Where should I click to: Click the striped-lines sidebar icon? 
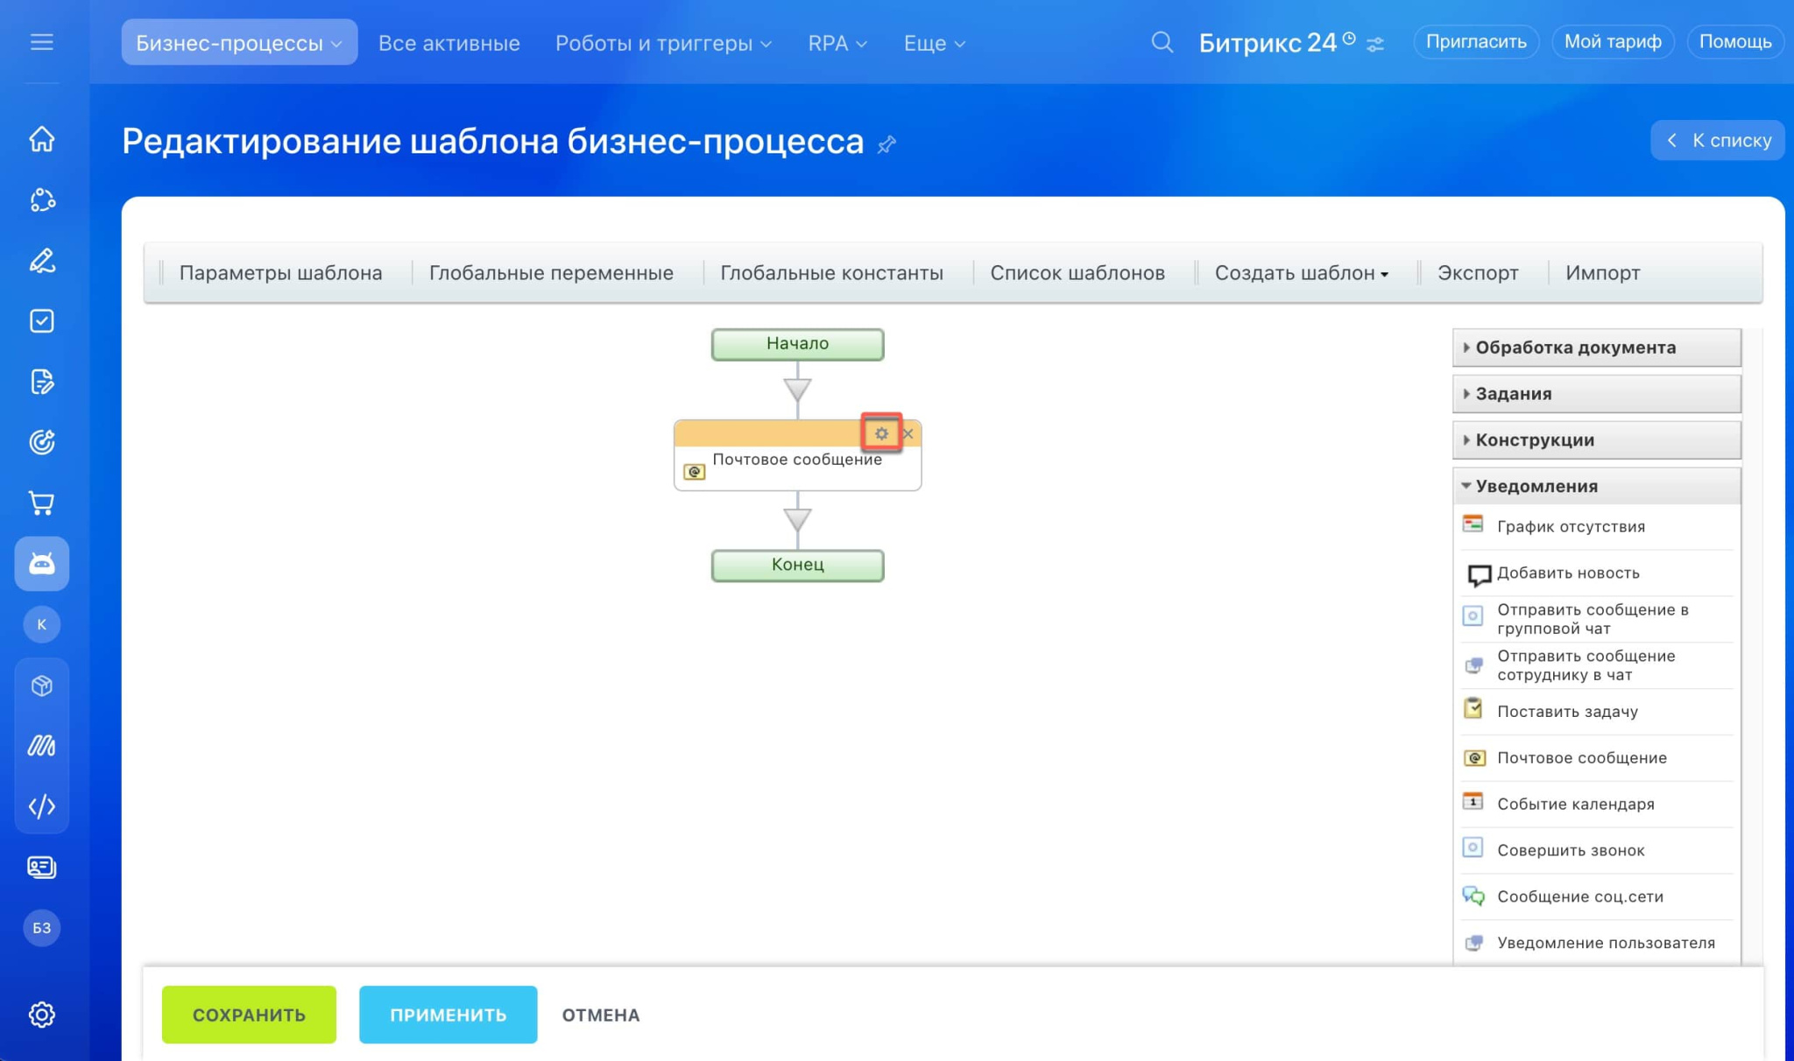click(41, 746)
